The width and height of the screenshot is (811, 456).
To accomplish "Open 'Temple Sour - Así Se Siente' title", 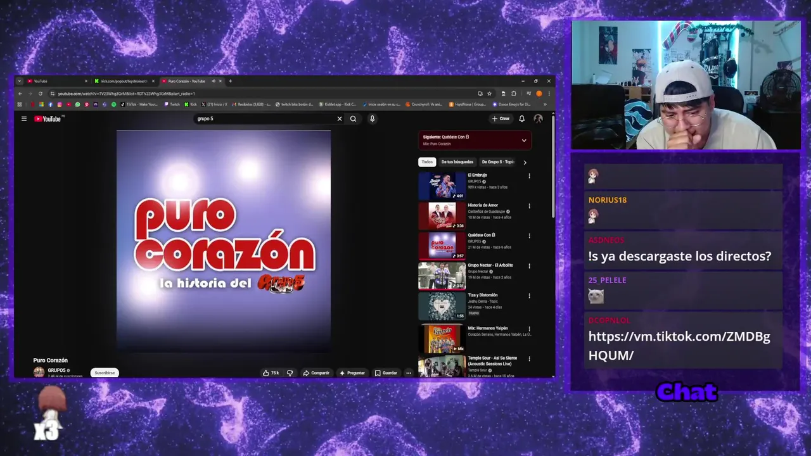I will (x=492, y=361).
